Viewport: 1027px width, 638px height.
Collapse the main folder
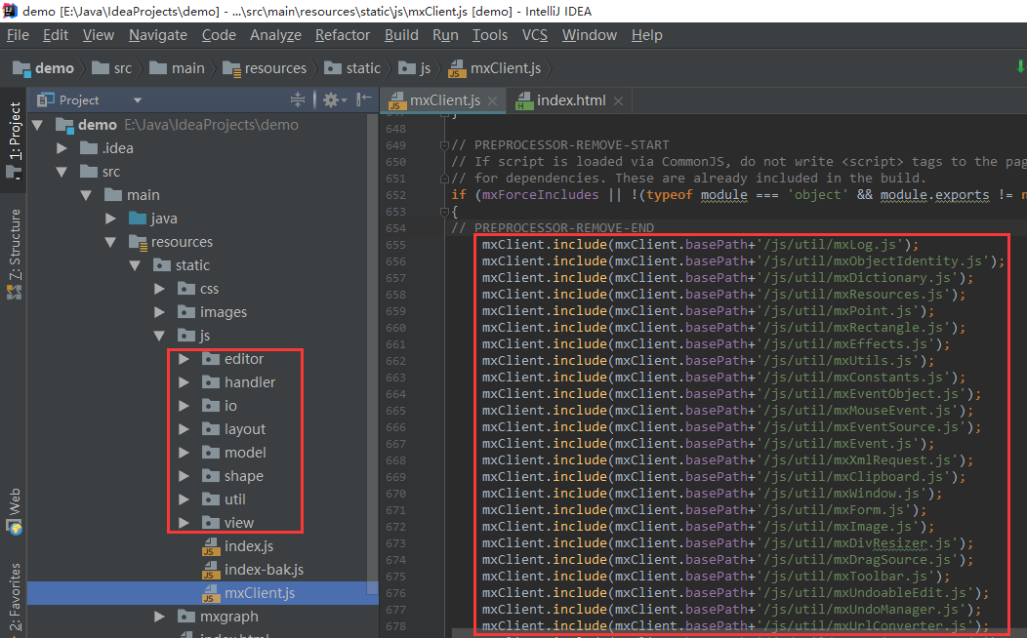[x=86, y=195]
